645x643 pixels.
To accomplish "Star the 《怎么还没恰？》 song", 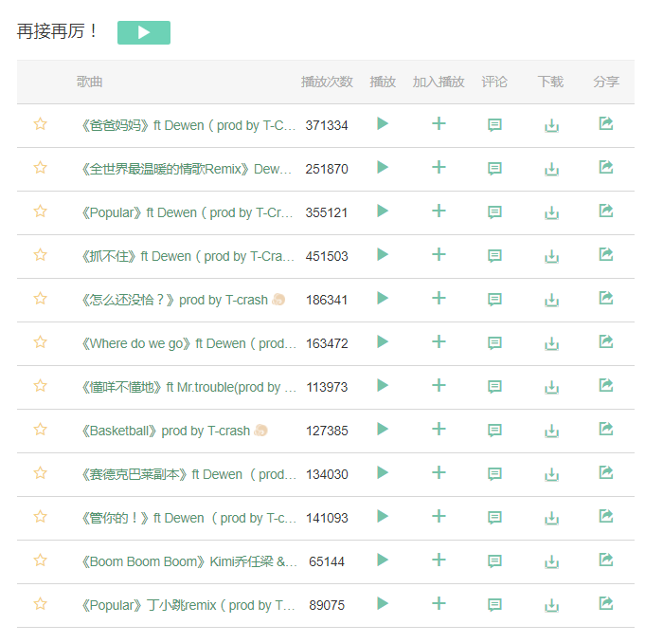I will point(41,298).
